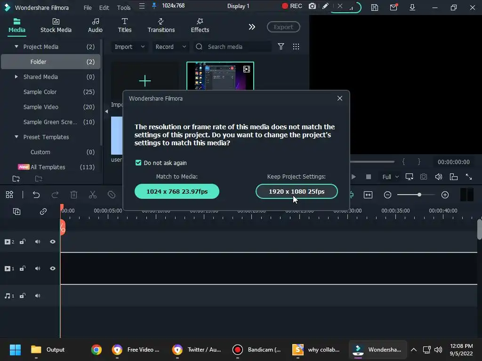Toggle lock on video track 1

coord(23,268)
